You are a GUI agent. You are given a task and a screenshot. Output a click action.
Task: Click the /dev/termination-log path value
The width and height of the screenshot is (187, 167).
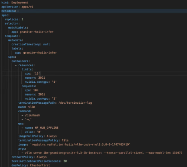click(75, 103)
